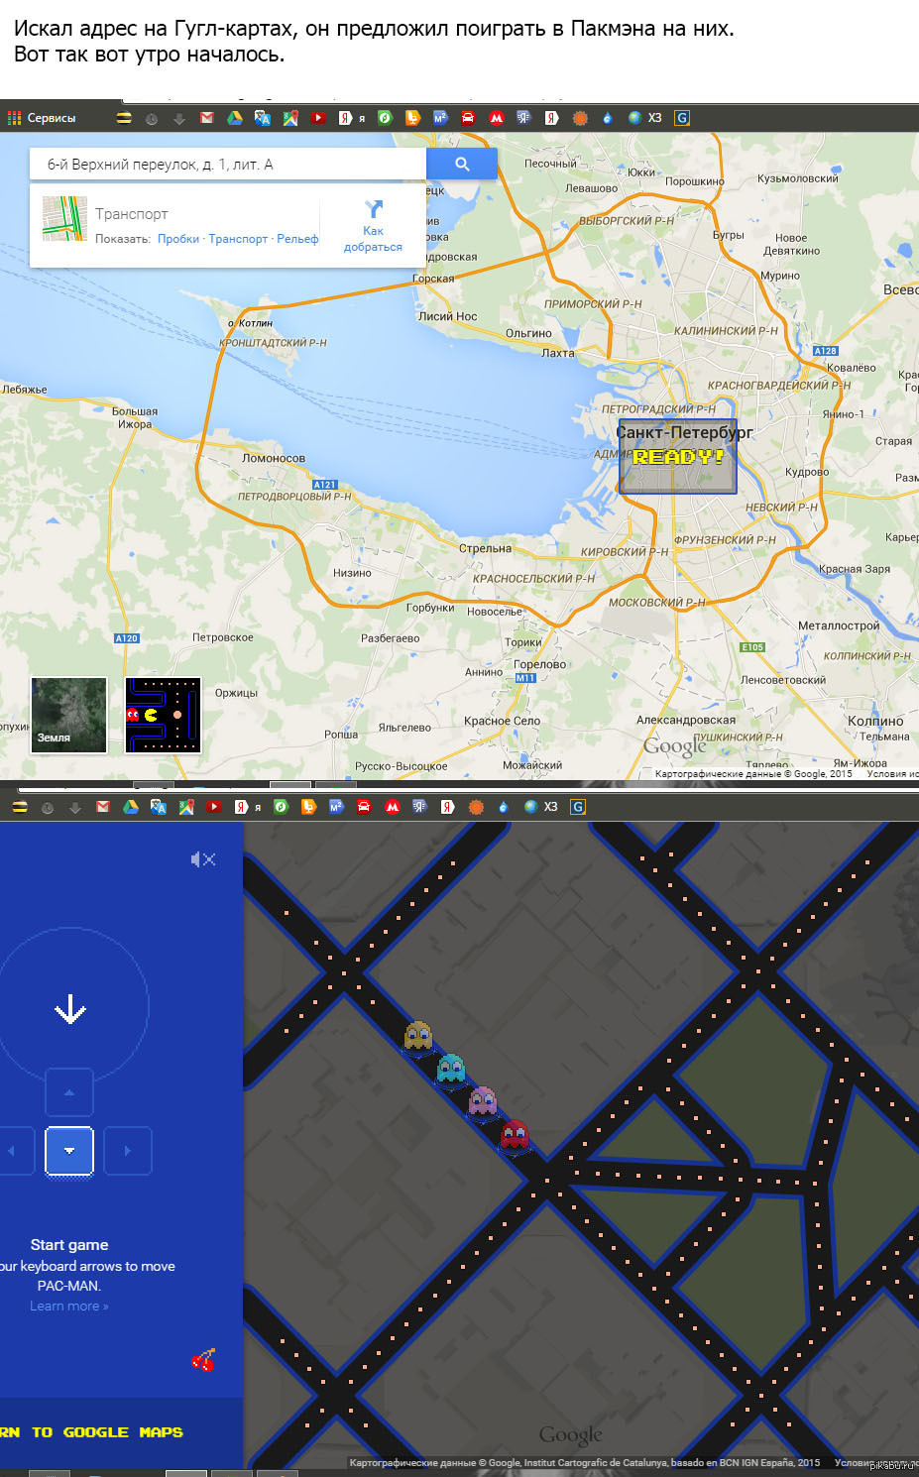Show the Рельеф terrain layer

(297, 239)
